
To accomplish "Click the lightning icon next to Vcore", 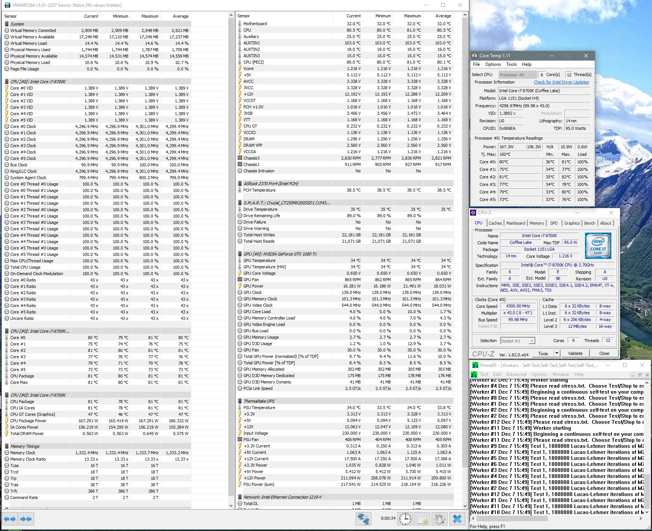I will point(240,68).
